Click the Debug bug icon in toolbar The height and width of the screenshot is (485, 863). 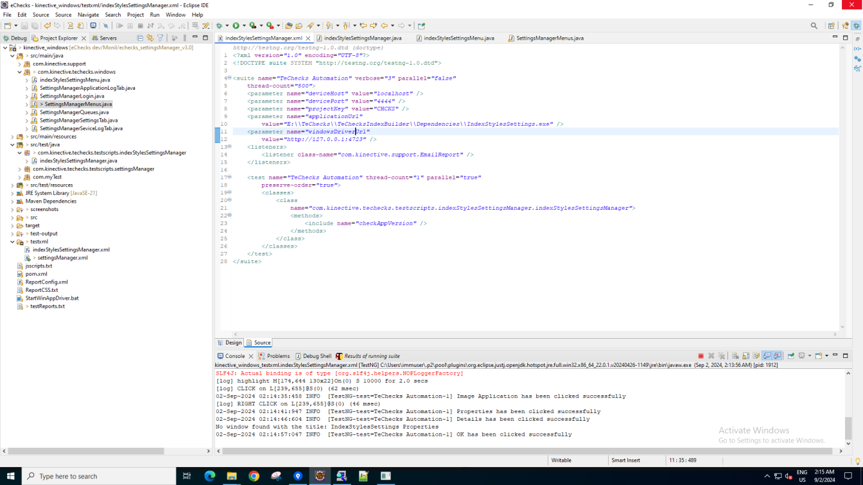click(219, 26)
